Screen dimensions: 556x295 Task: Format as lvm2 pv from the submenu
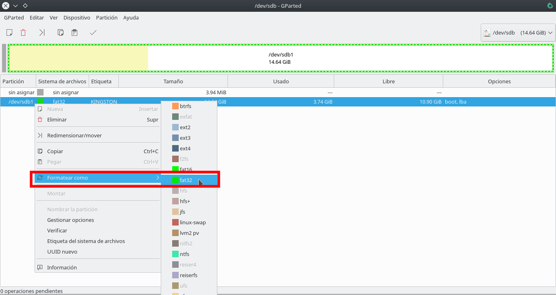click(189, 233)
